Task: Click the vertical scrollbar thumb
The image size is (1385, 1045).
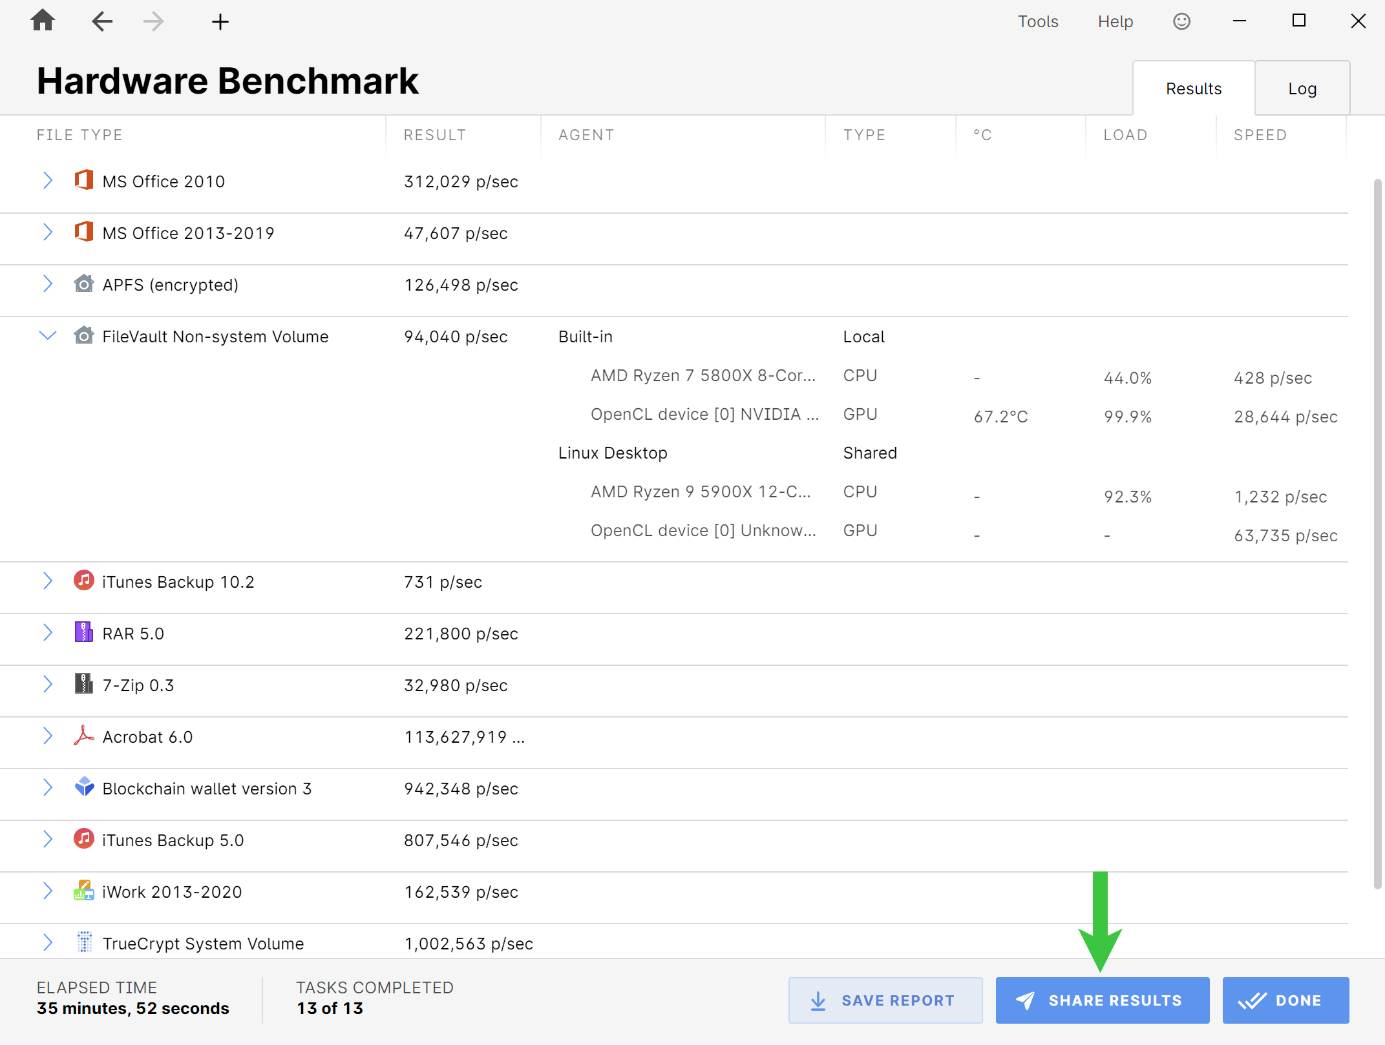Action: tap(1378, 534)
